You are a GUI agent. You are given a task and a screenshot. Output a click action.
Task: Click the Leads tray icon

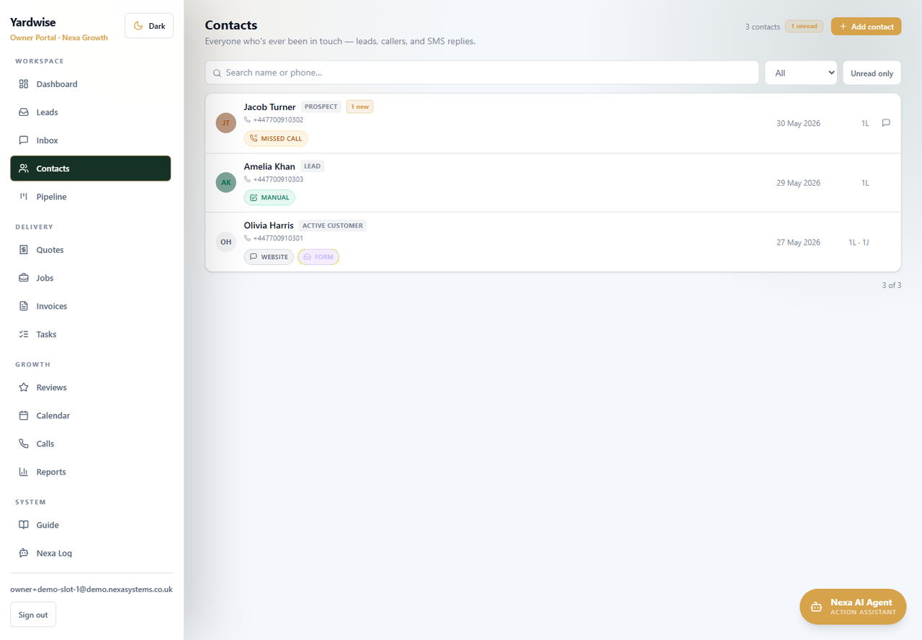(x=24, y=112)
